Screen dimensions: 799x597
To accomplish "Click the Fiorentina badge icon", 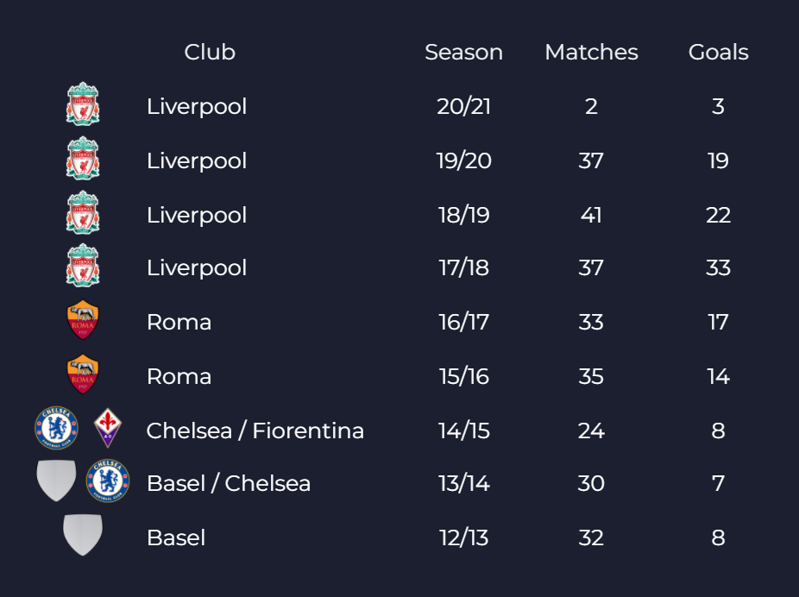I will [108, 429].
